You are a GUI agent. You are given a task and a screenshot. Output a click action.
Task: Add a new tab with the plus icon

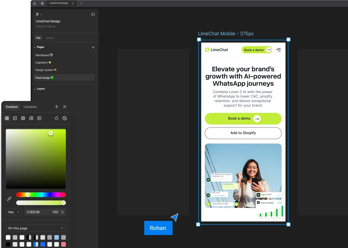81,3
